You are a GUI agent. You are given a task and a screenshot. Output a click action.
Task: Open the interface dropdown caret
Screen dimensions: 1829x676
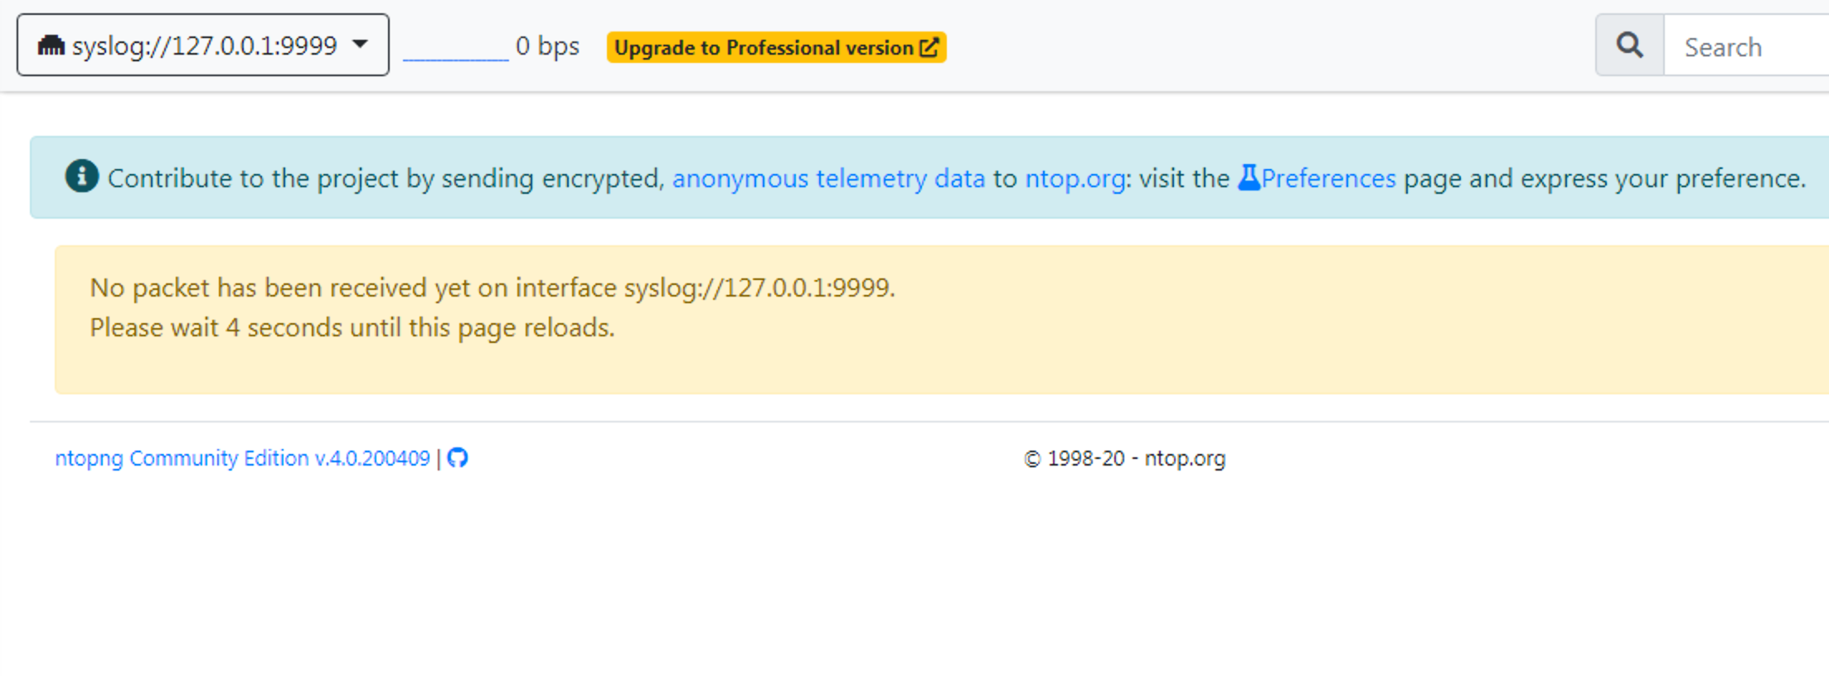coord(360,46)
